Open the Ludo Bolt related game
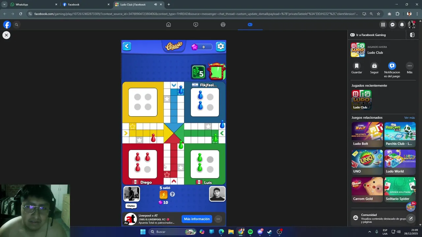The image size is (422, 237). [367, 134]
